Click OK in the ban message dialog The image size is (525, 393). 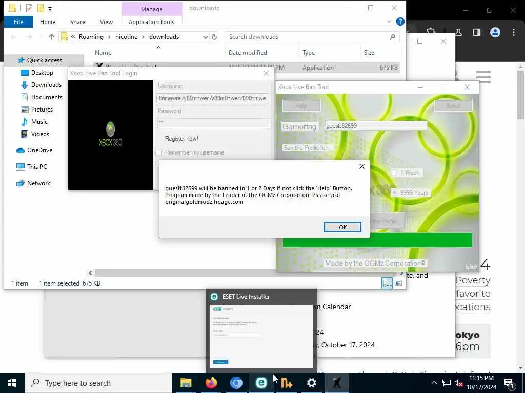(342, 227)
